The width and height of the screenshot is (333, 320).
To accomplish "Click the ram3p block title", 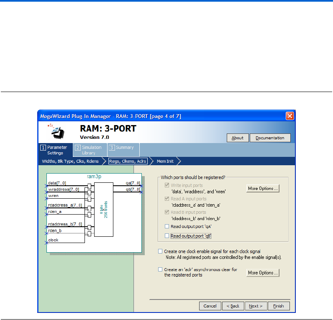I will (x=94, y=177).
